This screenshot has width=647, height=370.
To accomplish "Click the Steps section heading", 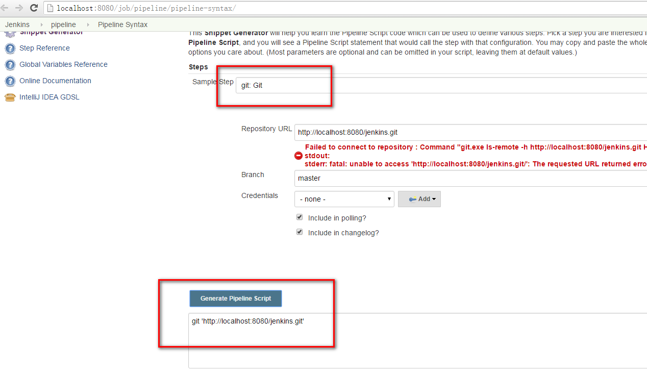I will (x=198, y=67).
